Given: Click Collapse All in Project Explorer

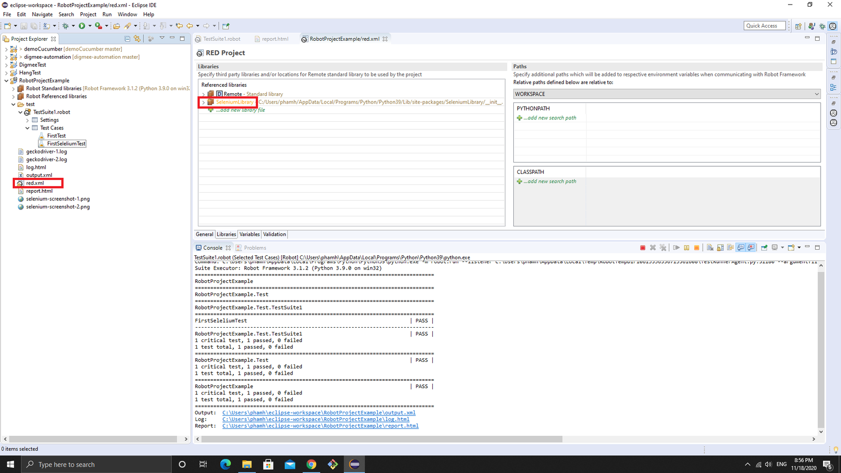Looking at the screenshot, I should (x=127, y=39).
